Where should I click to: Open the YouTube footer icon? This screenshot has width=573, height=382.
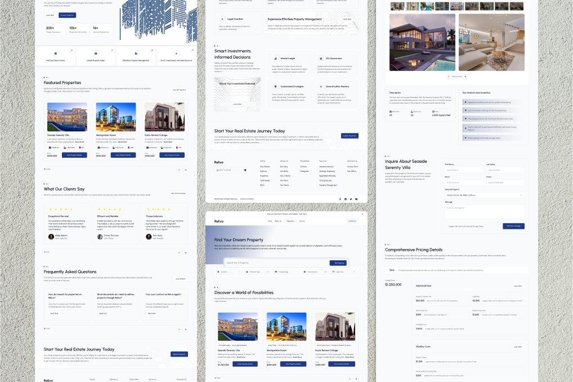356,199
